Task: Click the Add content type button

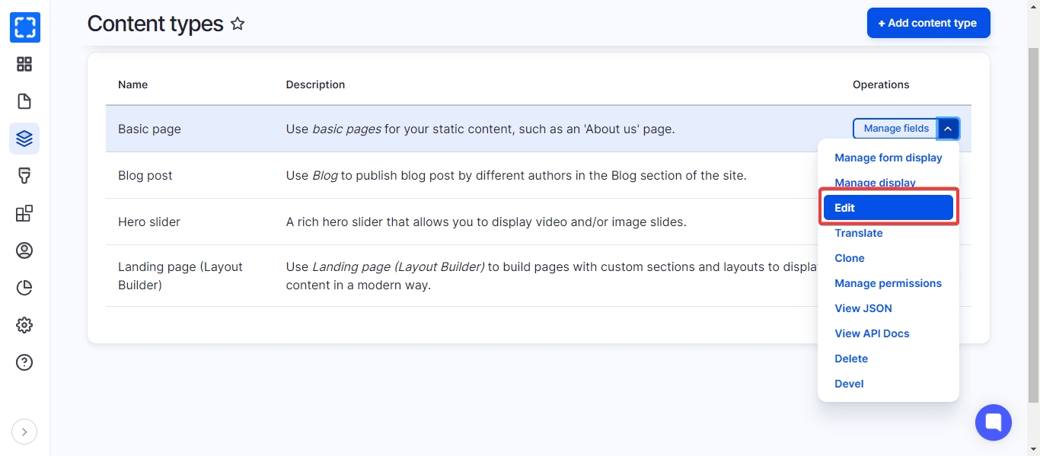Action: tap(928, 23)
